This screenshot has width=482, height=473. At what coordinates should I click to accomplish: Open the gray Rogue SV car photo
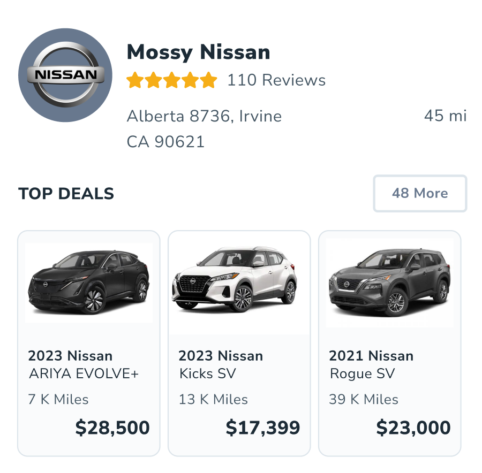[x=390, y=282]
